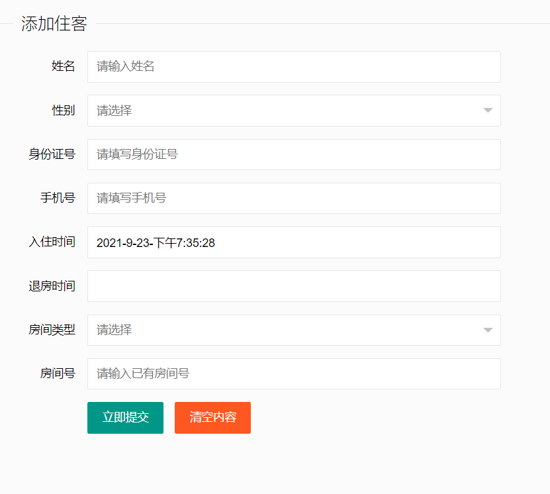This screenshot has width=550, height=494.
Task: Click the 姓名 field label
Action: point(63,66)
